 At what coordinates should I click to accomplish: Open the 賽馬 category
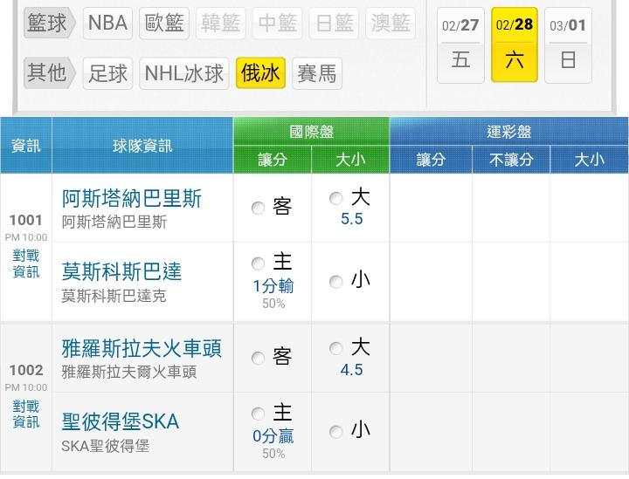317,73
